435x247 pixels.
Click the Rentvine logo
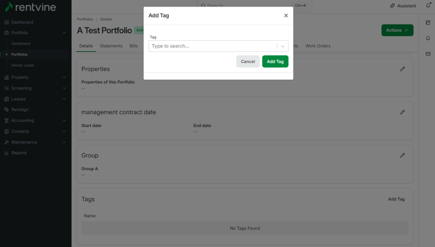[x=31, y=7]
